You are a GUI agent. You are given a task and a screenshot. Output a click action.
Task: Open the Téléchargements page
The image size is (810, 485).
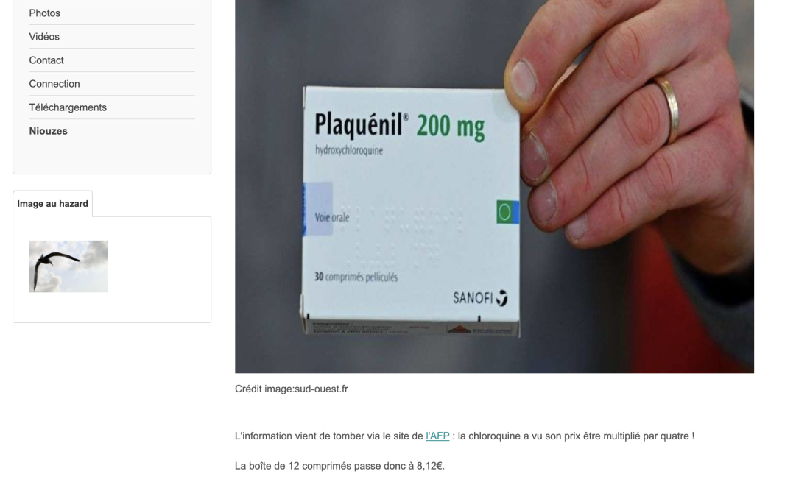68,107
